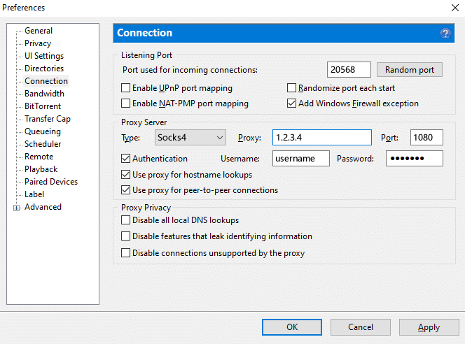The height and width of the screenshot is (344, 465).
Task: Open Remote category
Action: pos(39,157)
